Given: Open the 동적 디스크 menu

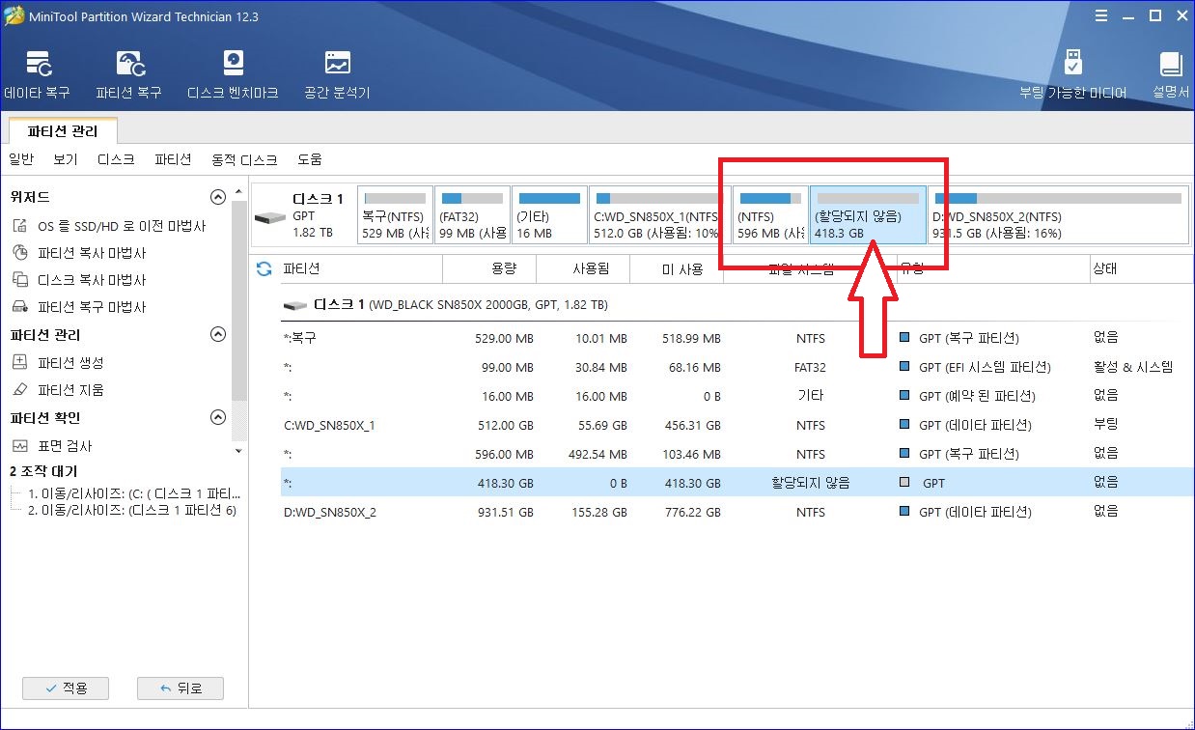Looking at the screenshot, I should click(244, 159).
